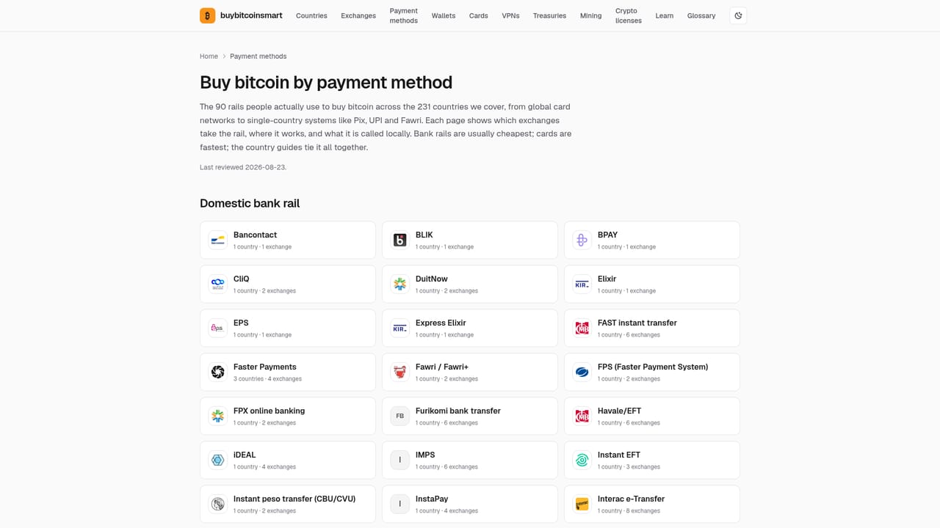Open the Wallets menu item
The image size is (940, 528).
(444, 15)
